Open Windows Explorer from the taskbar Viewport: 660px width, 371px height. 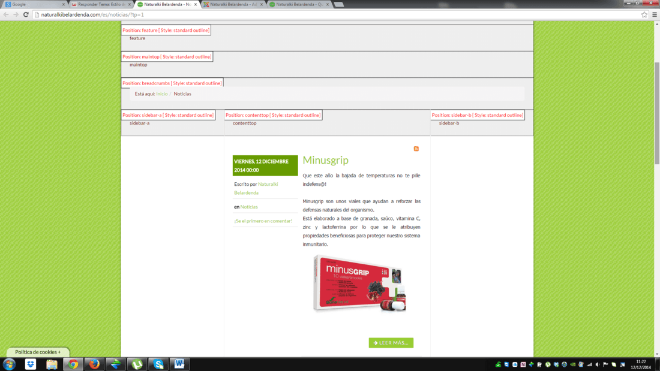click(52, 364)
